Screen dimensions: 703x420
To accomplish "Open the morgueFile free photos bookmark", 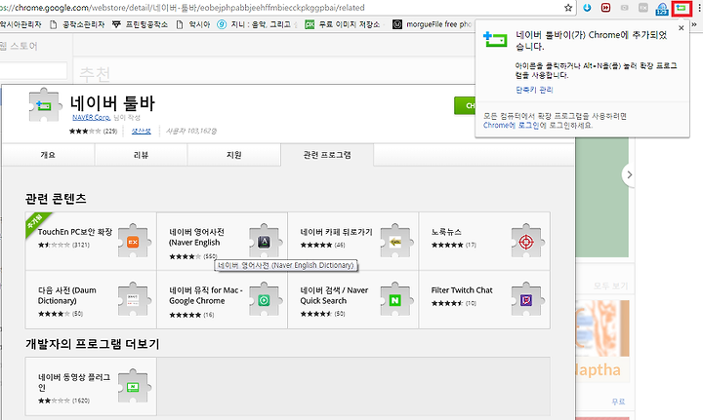I will point(432,24).
